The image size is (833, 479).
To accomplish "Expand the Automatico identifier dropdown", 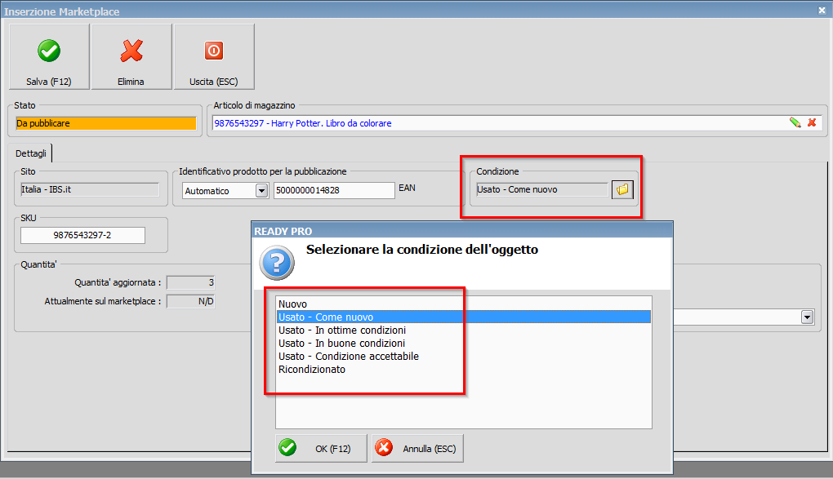I will (x=261, y=191).
